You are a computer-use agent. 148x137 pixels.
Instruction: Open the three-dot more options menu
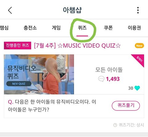[138, 10]
